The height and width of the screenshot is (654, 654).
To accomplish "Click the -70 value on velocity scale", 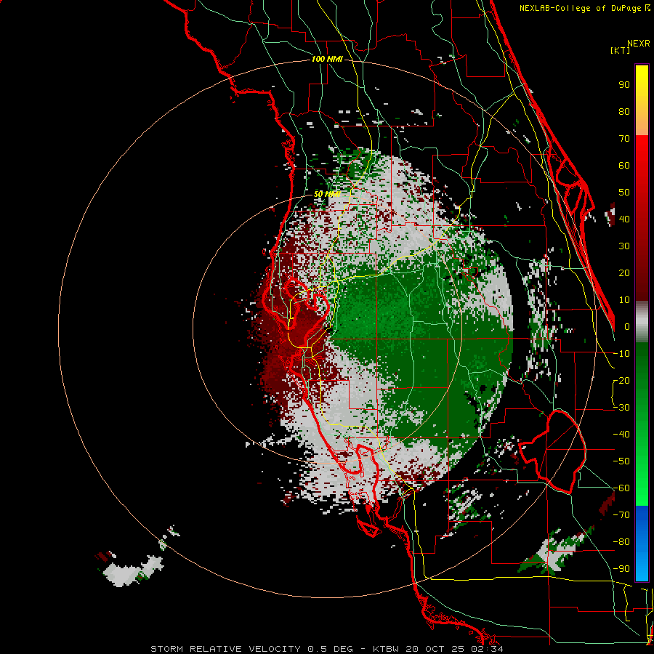I will pos(621,515).
